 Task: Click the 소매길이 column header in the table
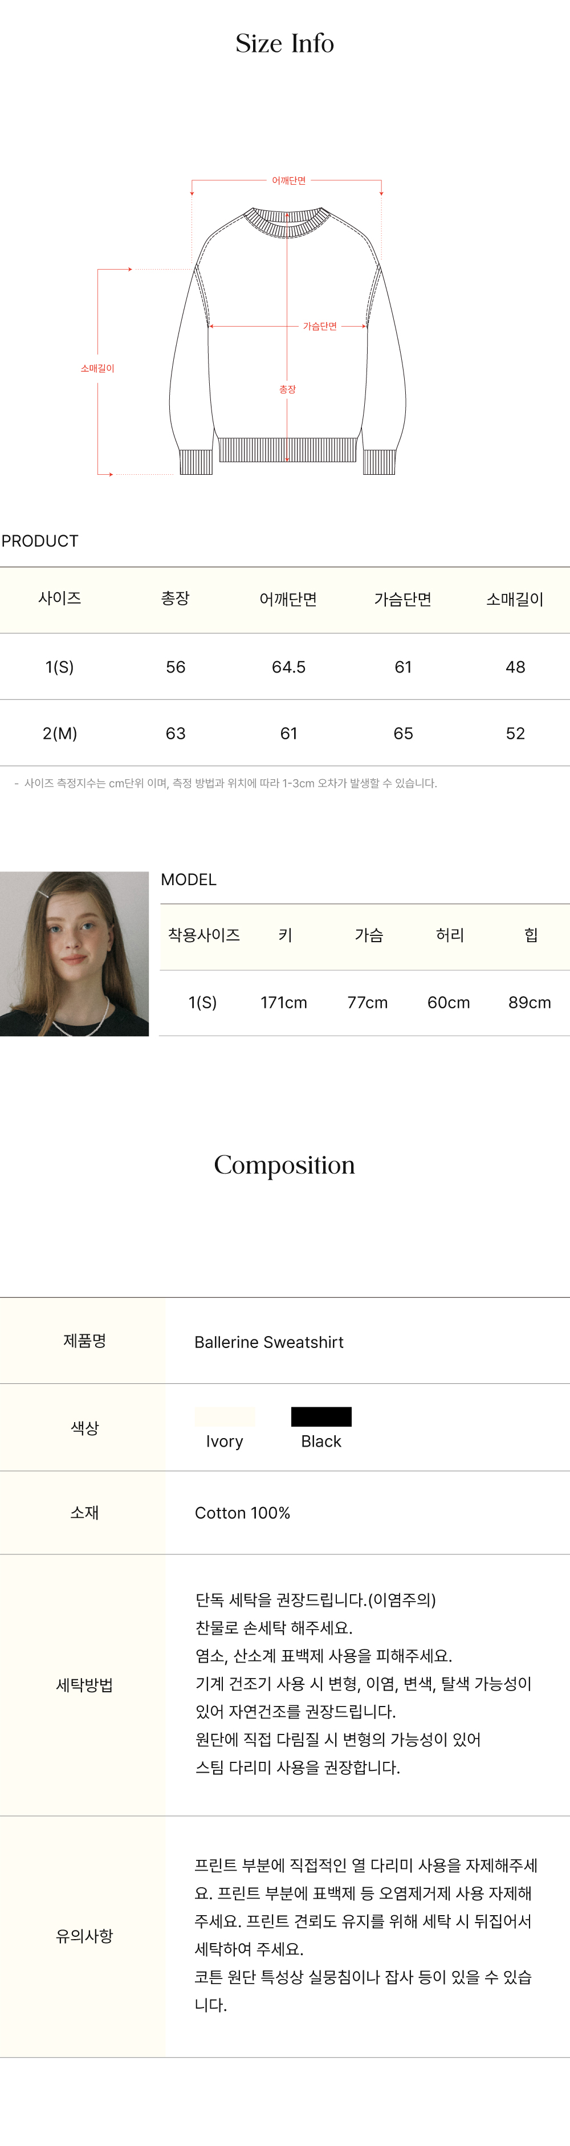click(x=514, y=599)
